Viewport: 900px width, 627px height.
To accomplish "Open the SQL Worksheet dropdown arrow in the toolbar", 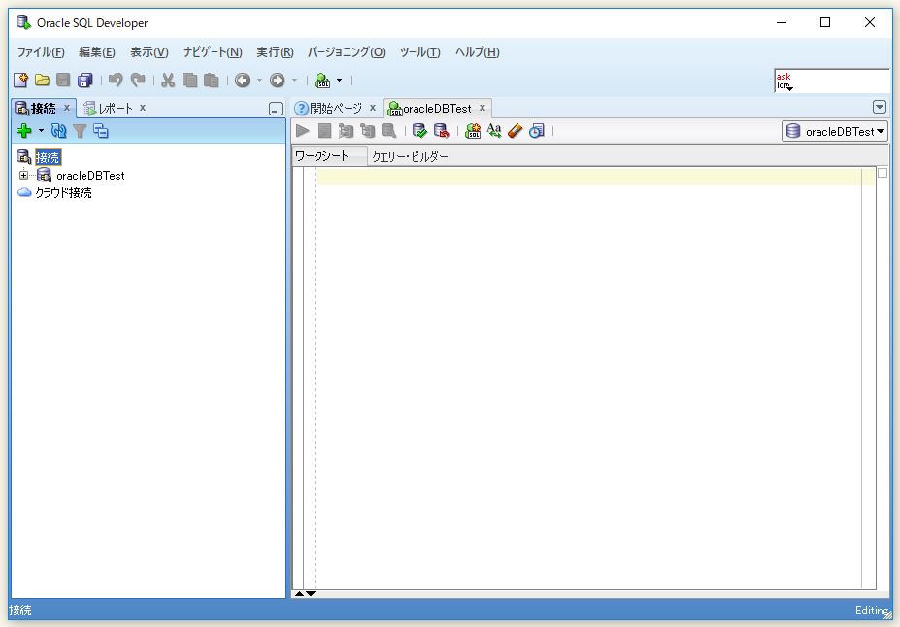I will pyautogui.click(x=339, y=81).
